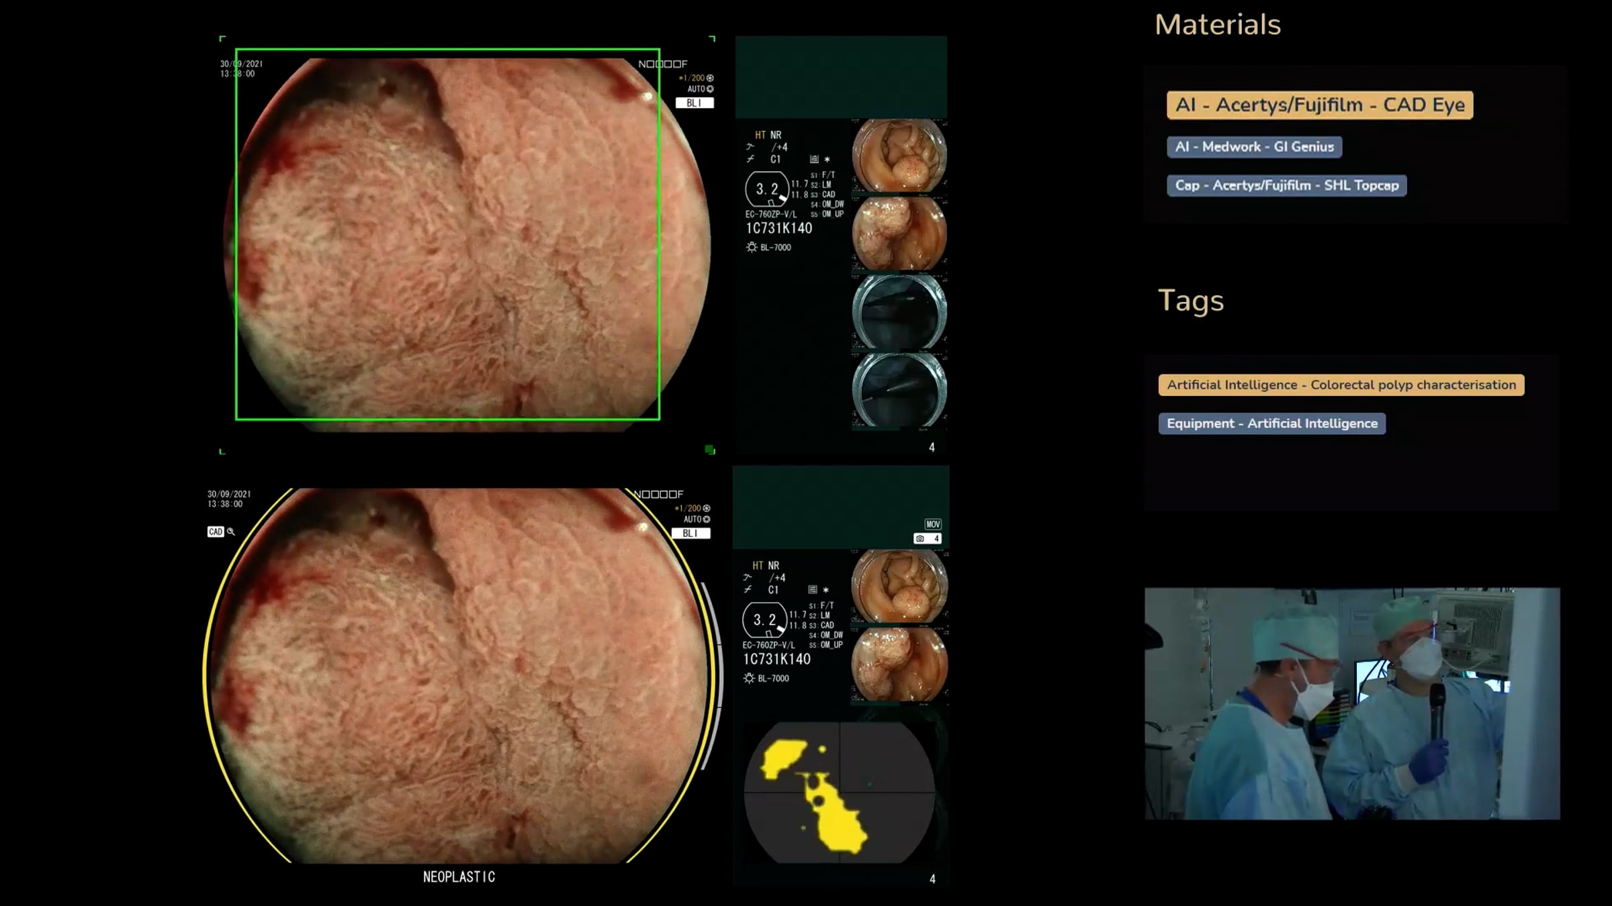Click the small green square detection indicator
The height and width of the screenshot is (906, 1612).
pyautogui.click(x=709, y=450)
